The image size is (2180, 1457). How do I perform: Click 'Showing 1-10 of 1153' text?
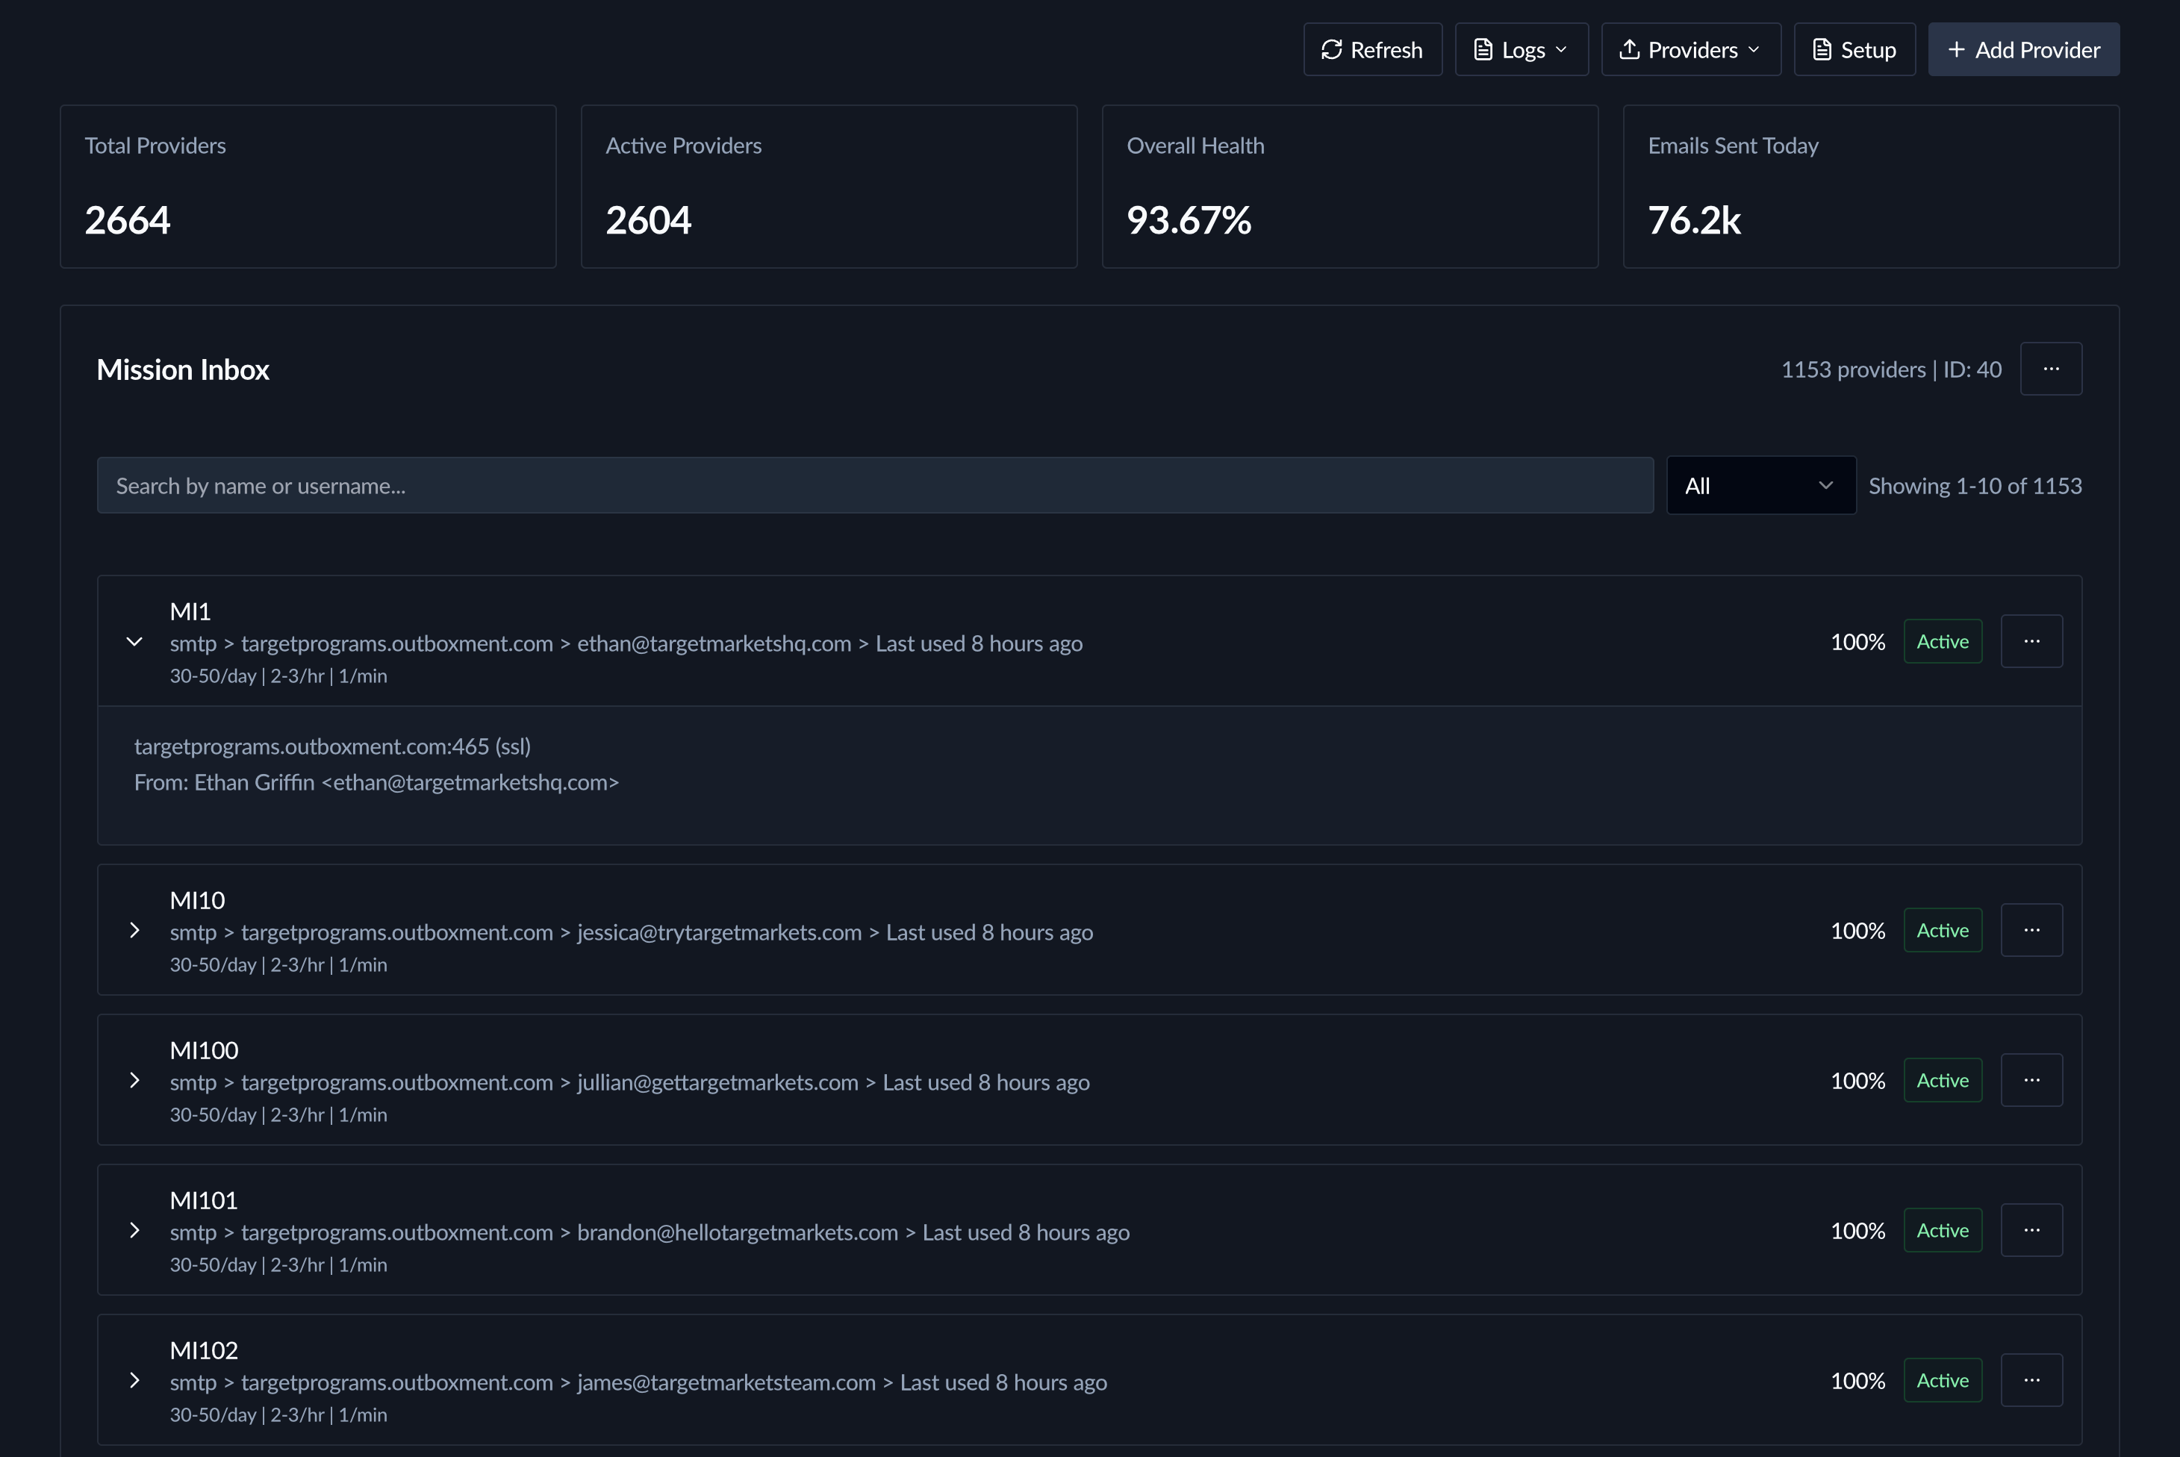(x=1975, y=486)
